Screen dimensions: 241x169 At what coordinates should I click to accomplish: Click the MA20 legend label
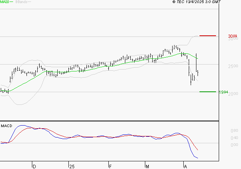[x=5, y=2]
